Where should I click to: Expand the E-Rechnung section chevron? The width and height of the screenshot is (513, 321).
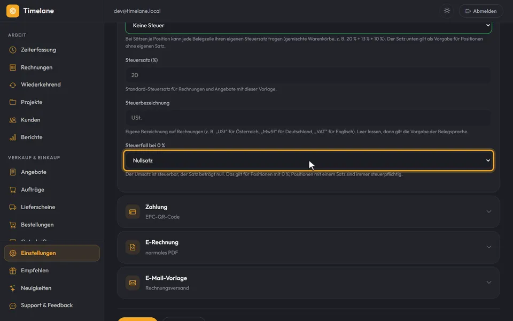(489, 247)
